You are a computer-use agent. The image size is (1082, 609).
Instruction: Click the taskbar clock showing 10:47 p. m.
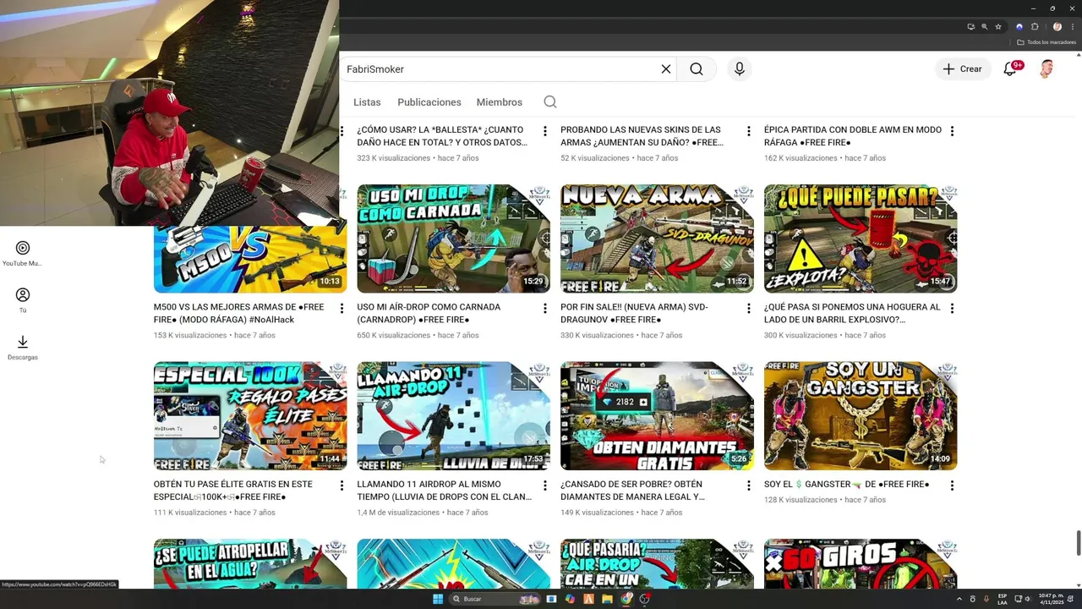(1052, 599)
